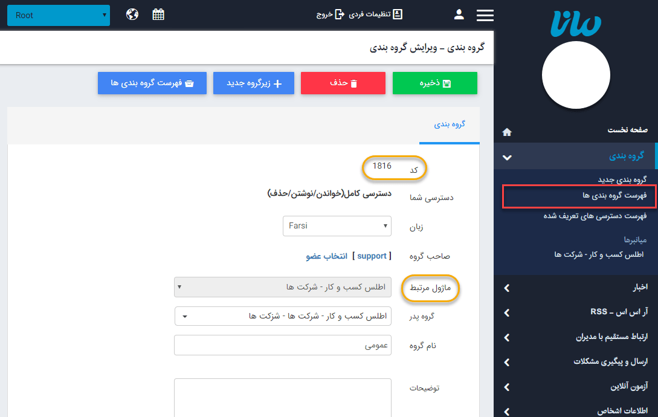Click the trash icon on the حذف button

click(x=355, y=83)
